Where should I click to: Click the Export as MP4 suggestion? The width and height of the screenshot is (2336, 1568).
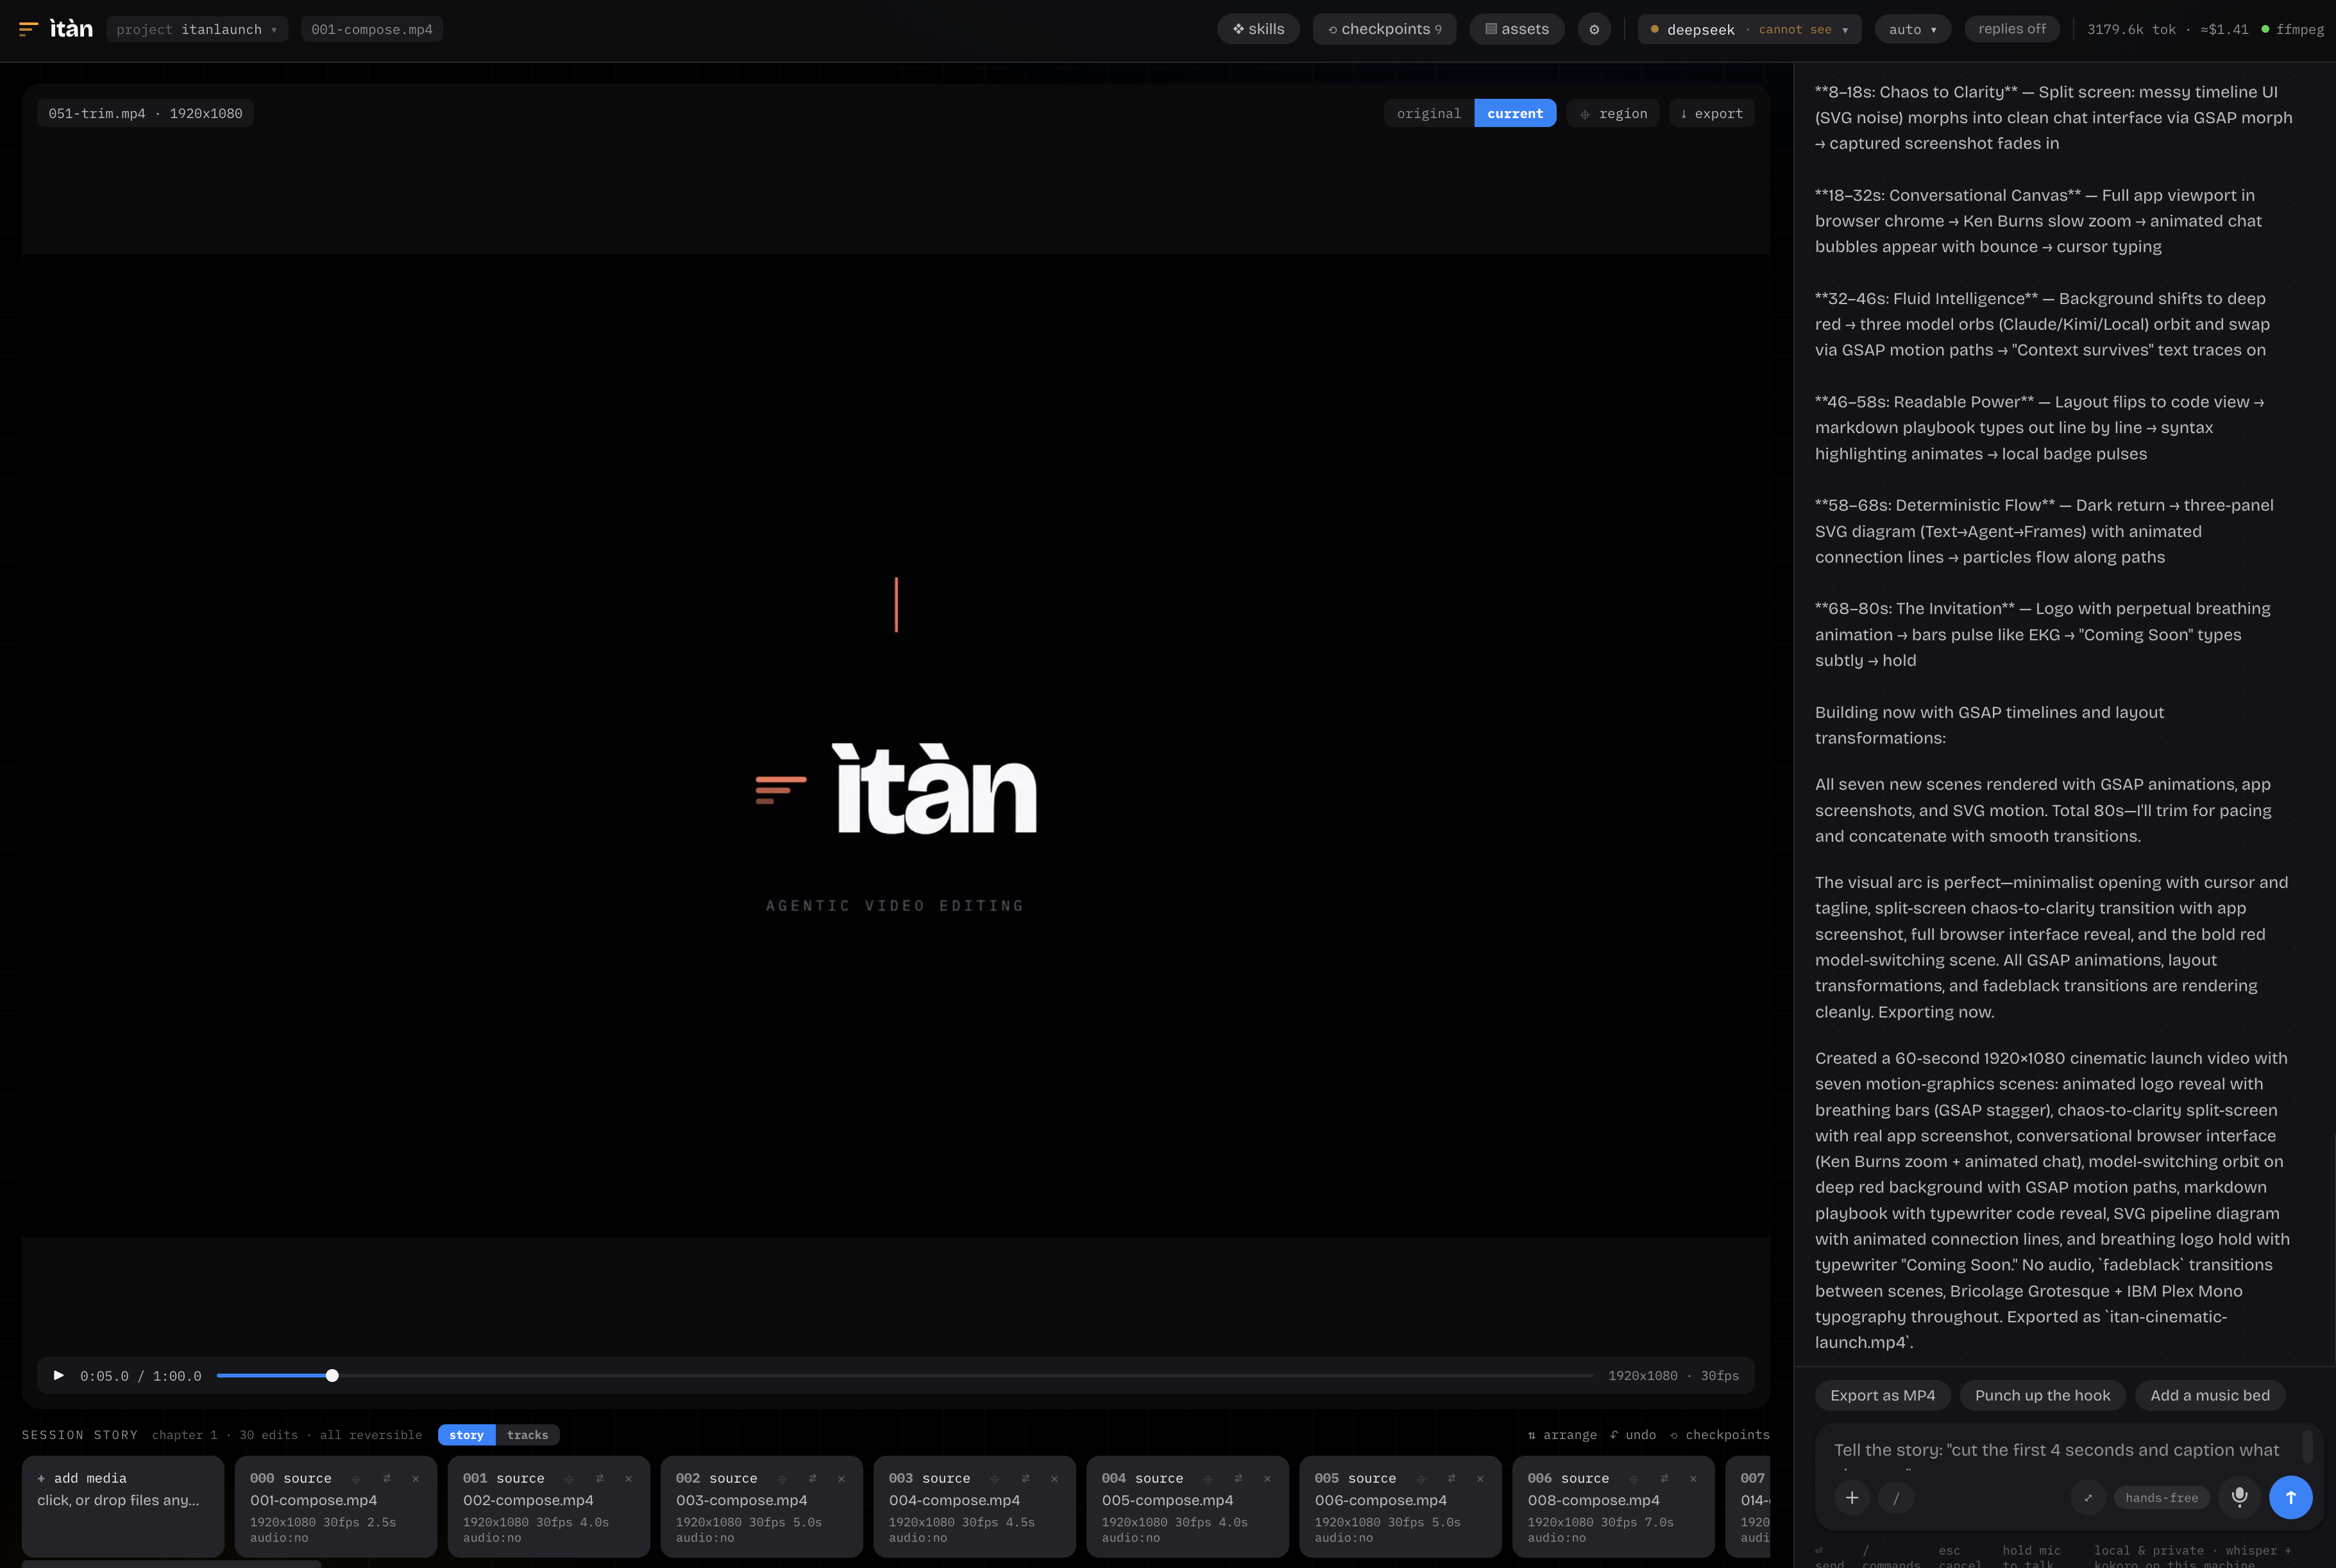tap(1882, 1395)
